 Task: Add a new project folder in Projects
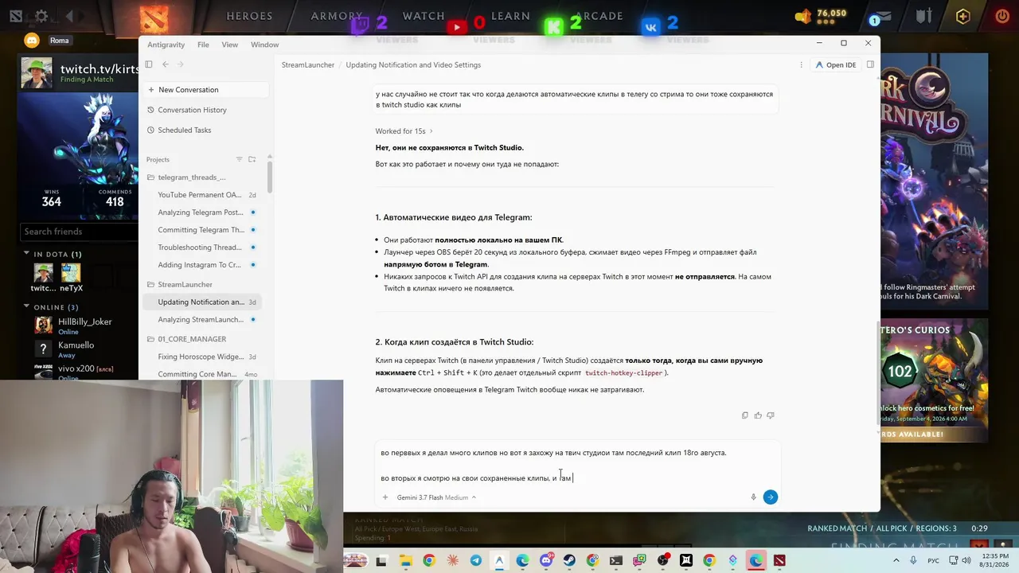pos(252,159)
